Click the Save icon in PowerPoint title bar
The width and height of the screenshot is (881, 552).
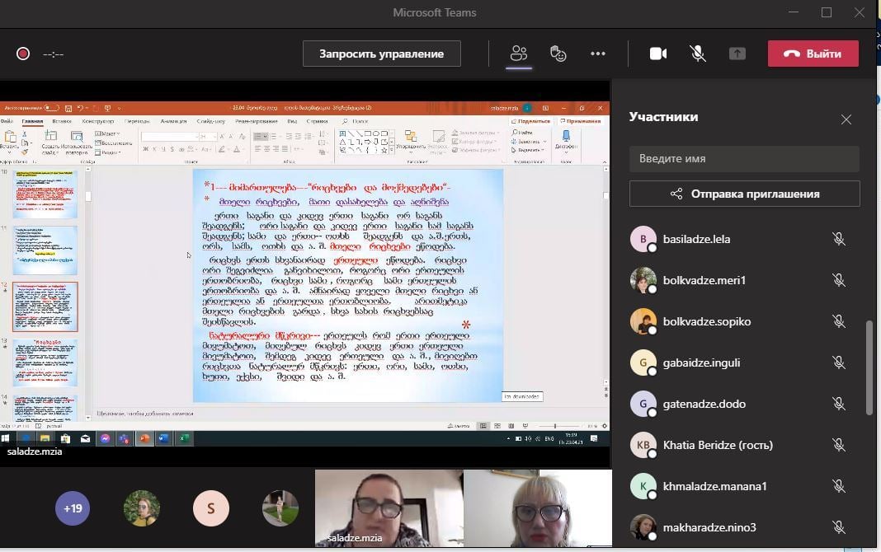[x=68, y=108]
